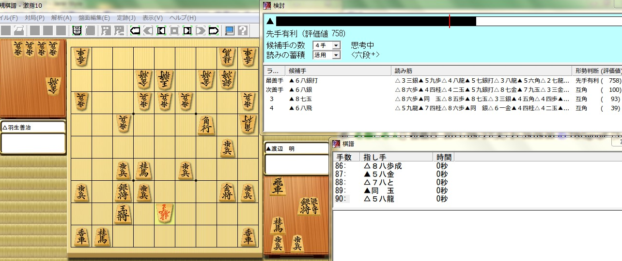Click the 読み筋 column header
Screen dimensions: 622x261
click(x=481, y=71)
